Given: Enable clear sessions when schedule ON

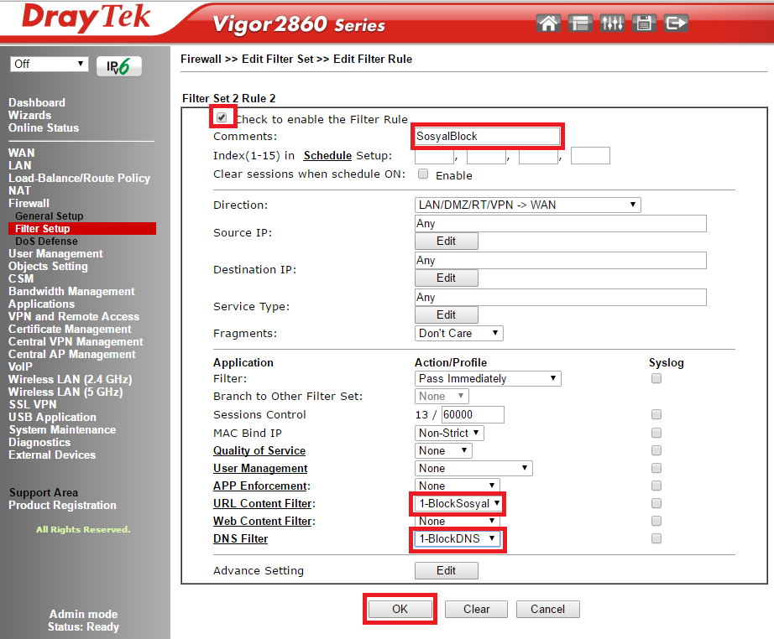Looking at the screenshot, I should tap(424, 174).
